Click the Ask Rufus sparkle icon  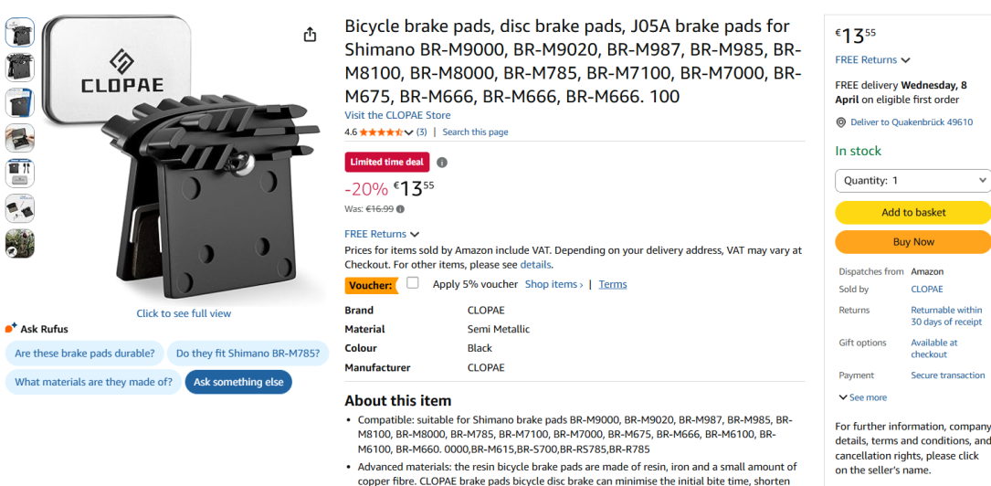click(11, 328)
